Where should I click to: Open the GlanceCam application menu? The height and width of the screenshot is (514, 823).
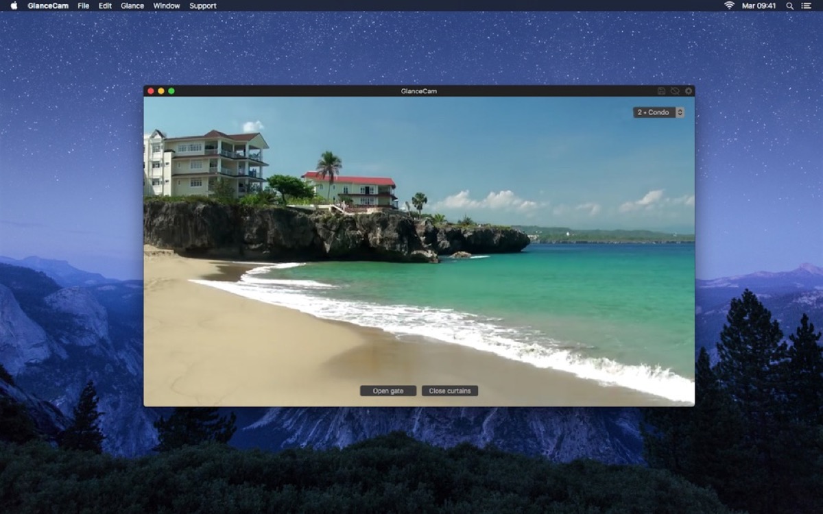pyautogui.click(x=48, y=5)
